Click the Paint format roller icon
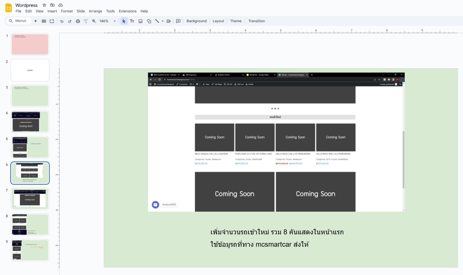The height and width of the screenshot is (275, 463). click(x=86, y=21)
